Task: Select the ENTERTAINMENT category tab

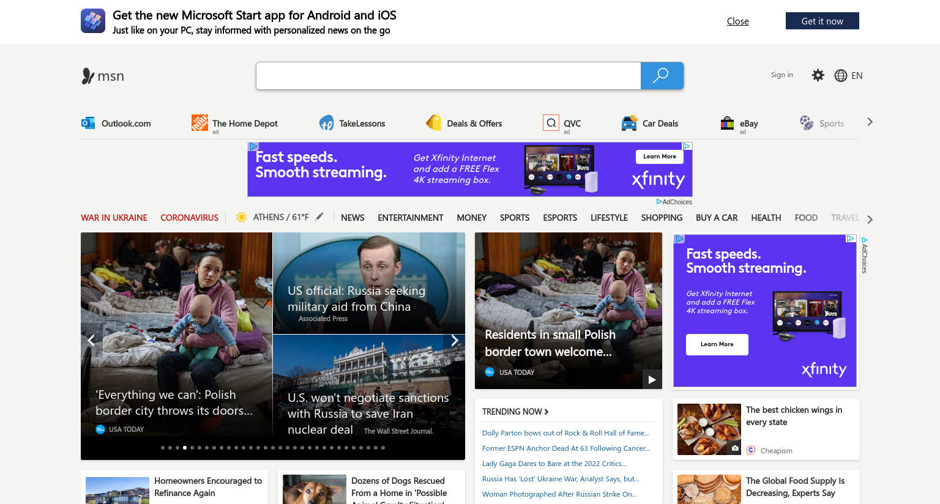Action: 411,218
